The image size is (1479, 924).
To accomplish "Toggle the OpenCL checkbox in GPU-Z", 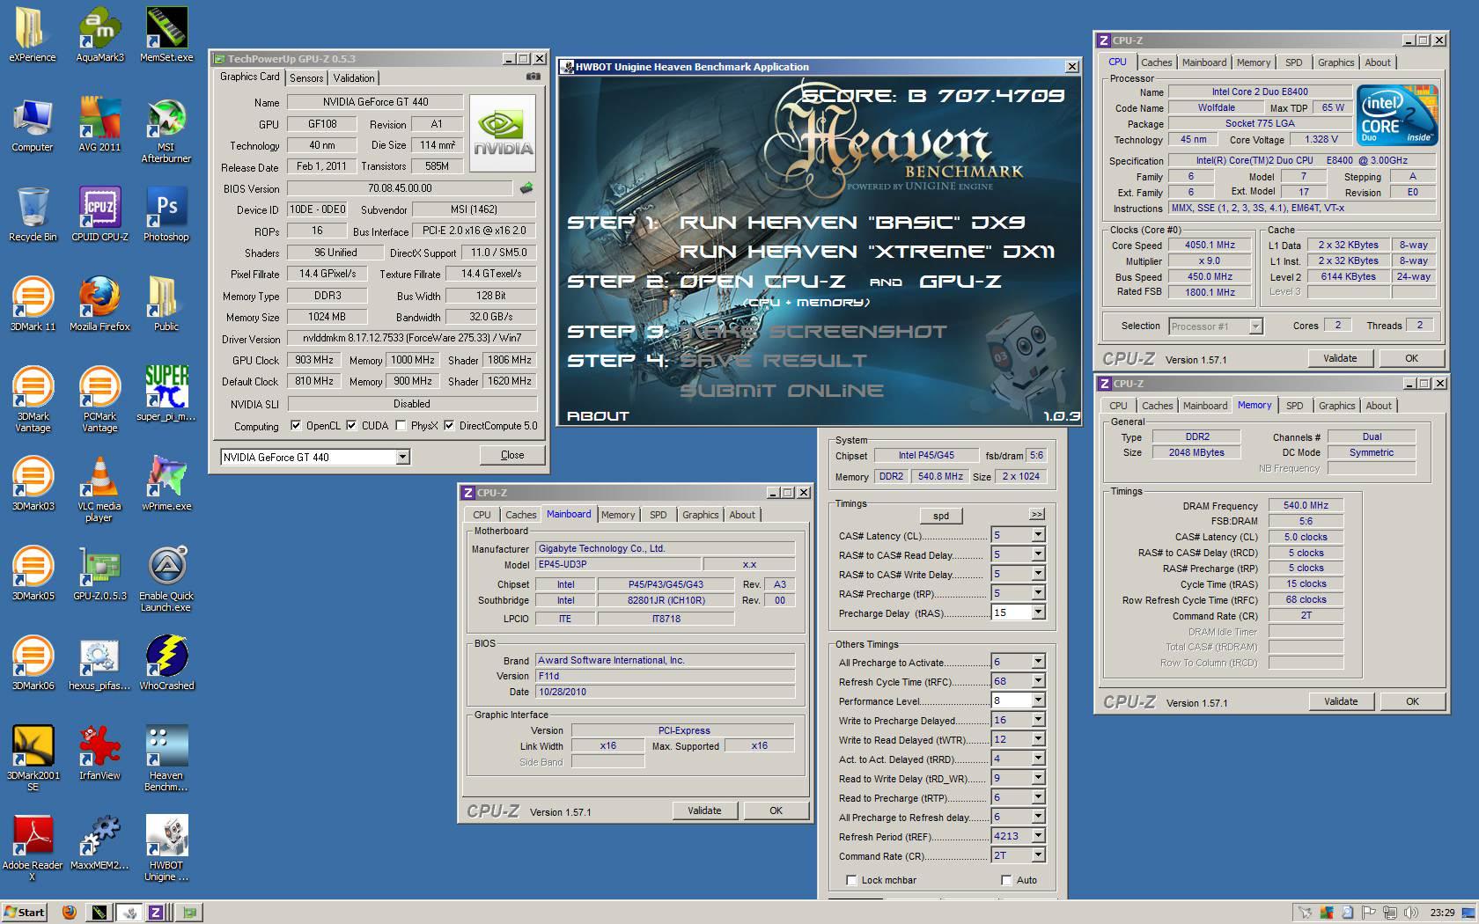I will [296, 426].
